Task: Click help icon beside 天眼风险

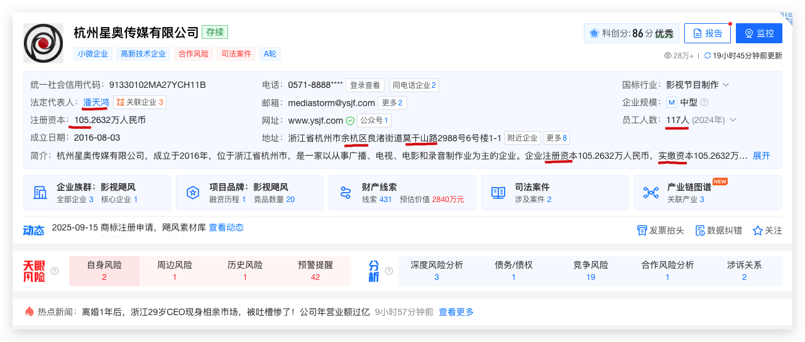Action: click(x=55, y=271)
